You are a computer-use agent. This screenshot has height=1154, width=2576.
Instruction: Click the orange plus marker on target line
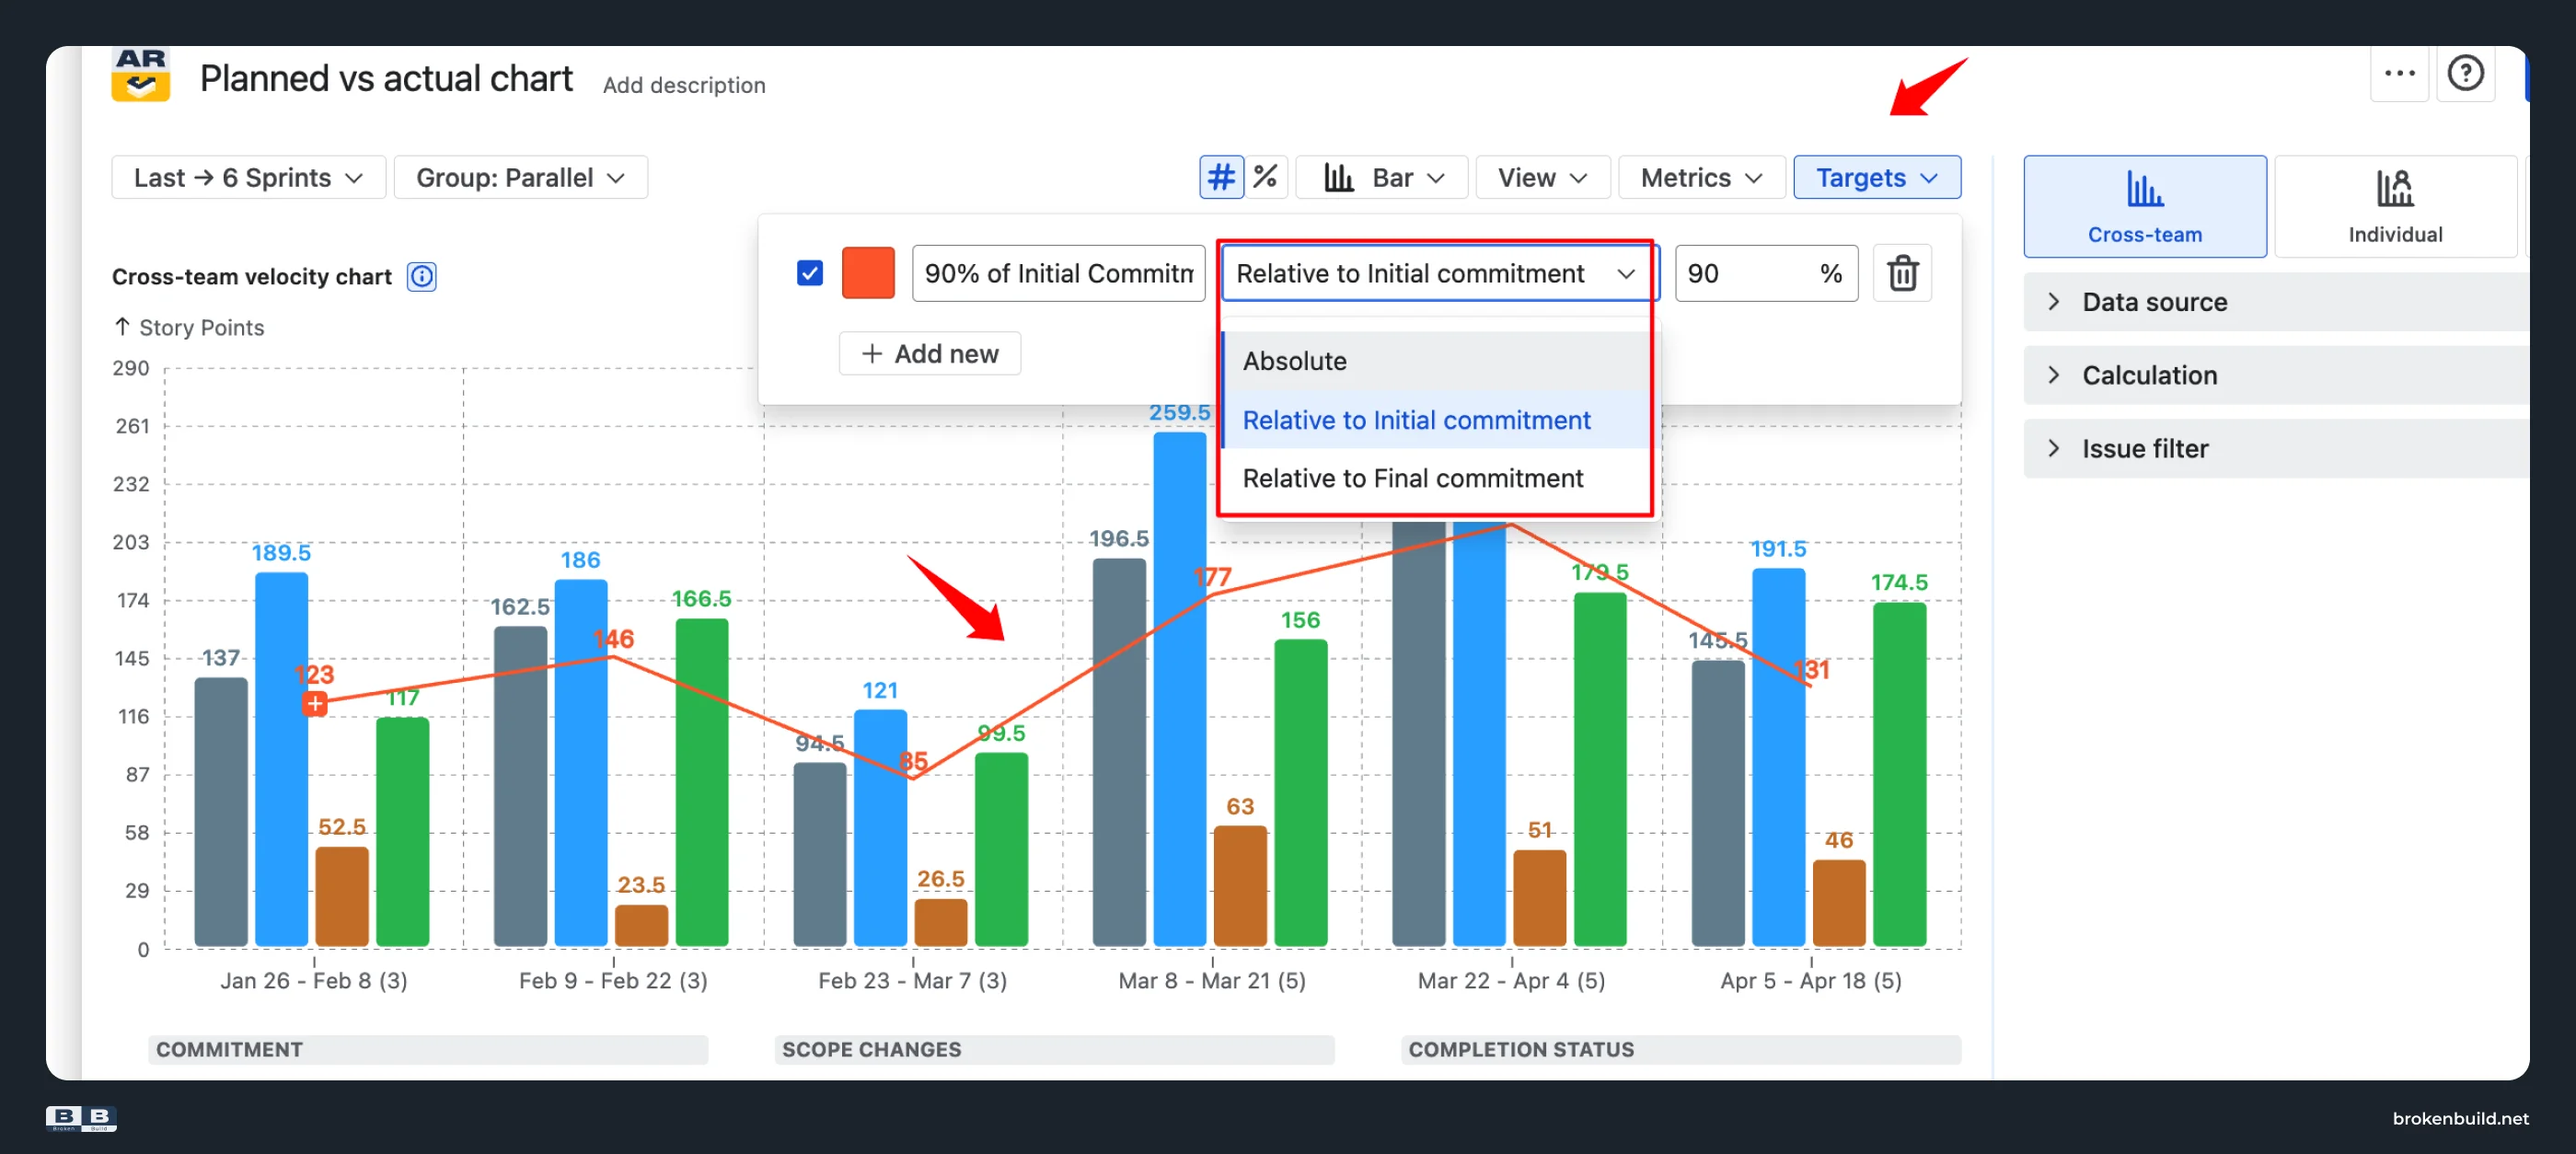point(315,703)
